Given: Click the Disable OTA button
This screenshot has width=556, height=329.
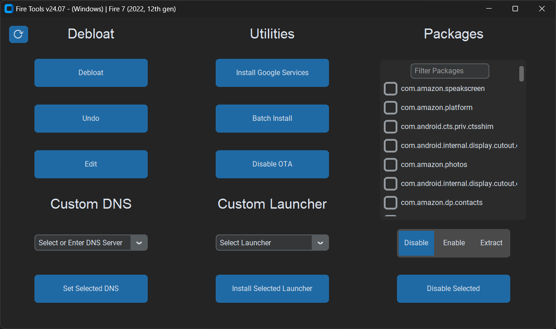Looking at the screenshot, I should (x=272, y=164).
